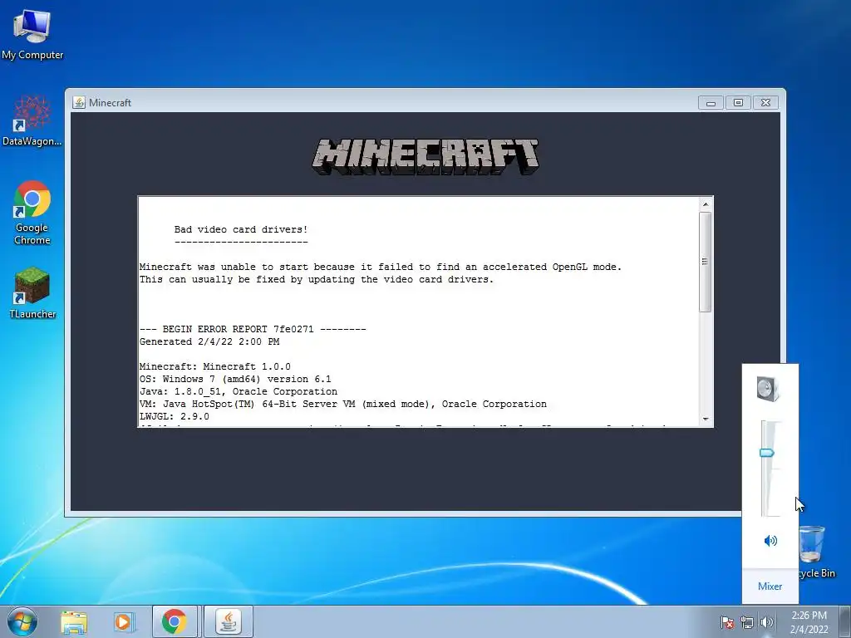
Task: Click the 'Minecraft: Minecraft 1.0.0' line
Action: pos(215,366)
